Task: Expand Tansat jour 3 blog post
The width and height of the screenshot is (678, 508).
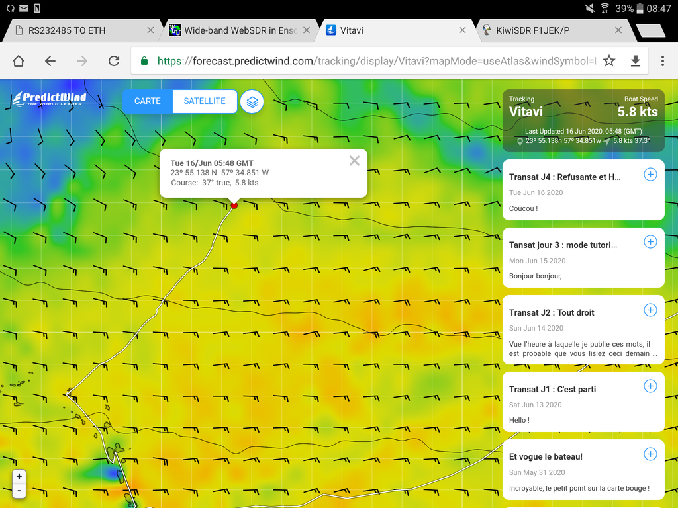Action: coord(650,242)
